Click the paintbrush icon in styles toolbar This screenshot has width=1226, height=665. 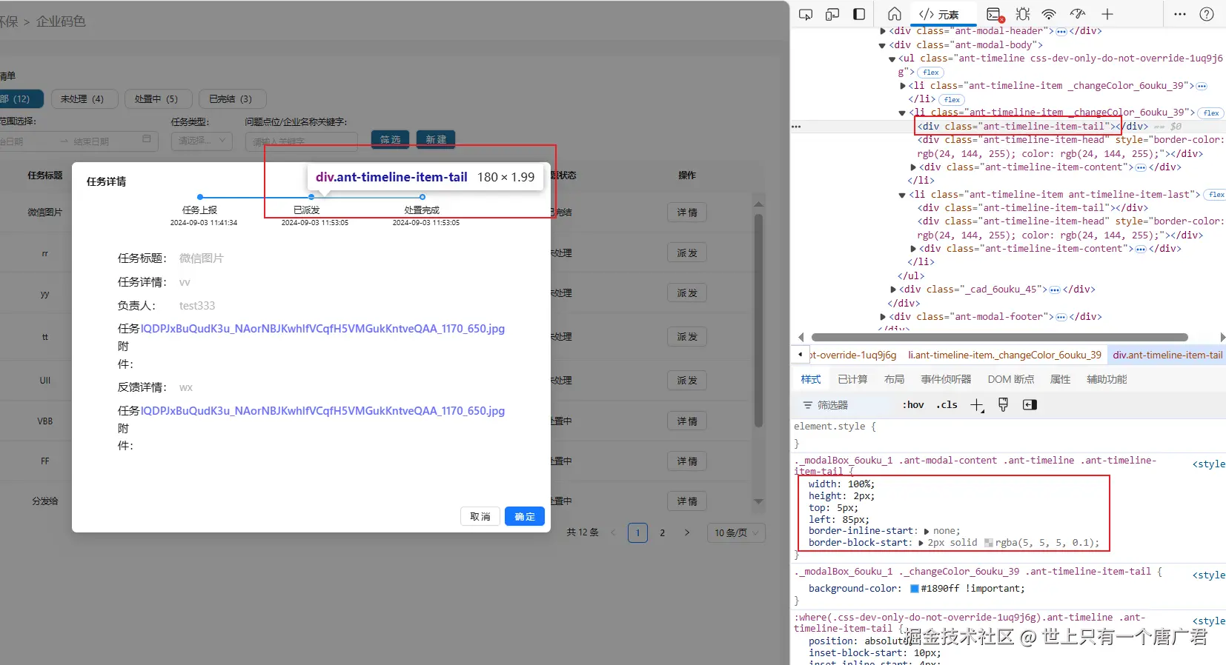click(1003, 404)
